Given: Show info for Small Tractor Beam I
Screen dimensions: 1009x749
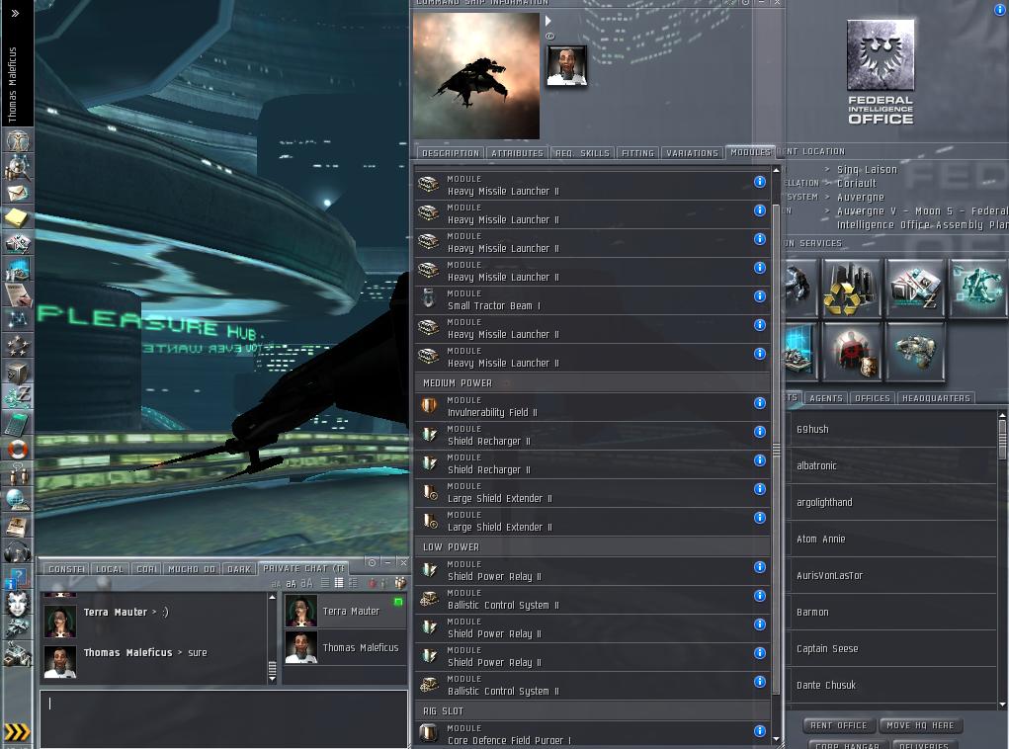Looking at the screenshot, I should 760,296.
